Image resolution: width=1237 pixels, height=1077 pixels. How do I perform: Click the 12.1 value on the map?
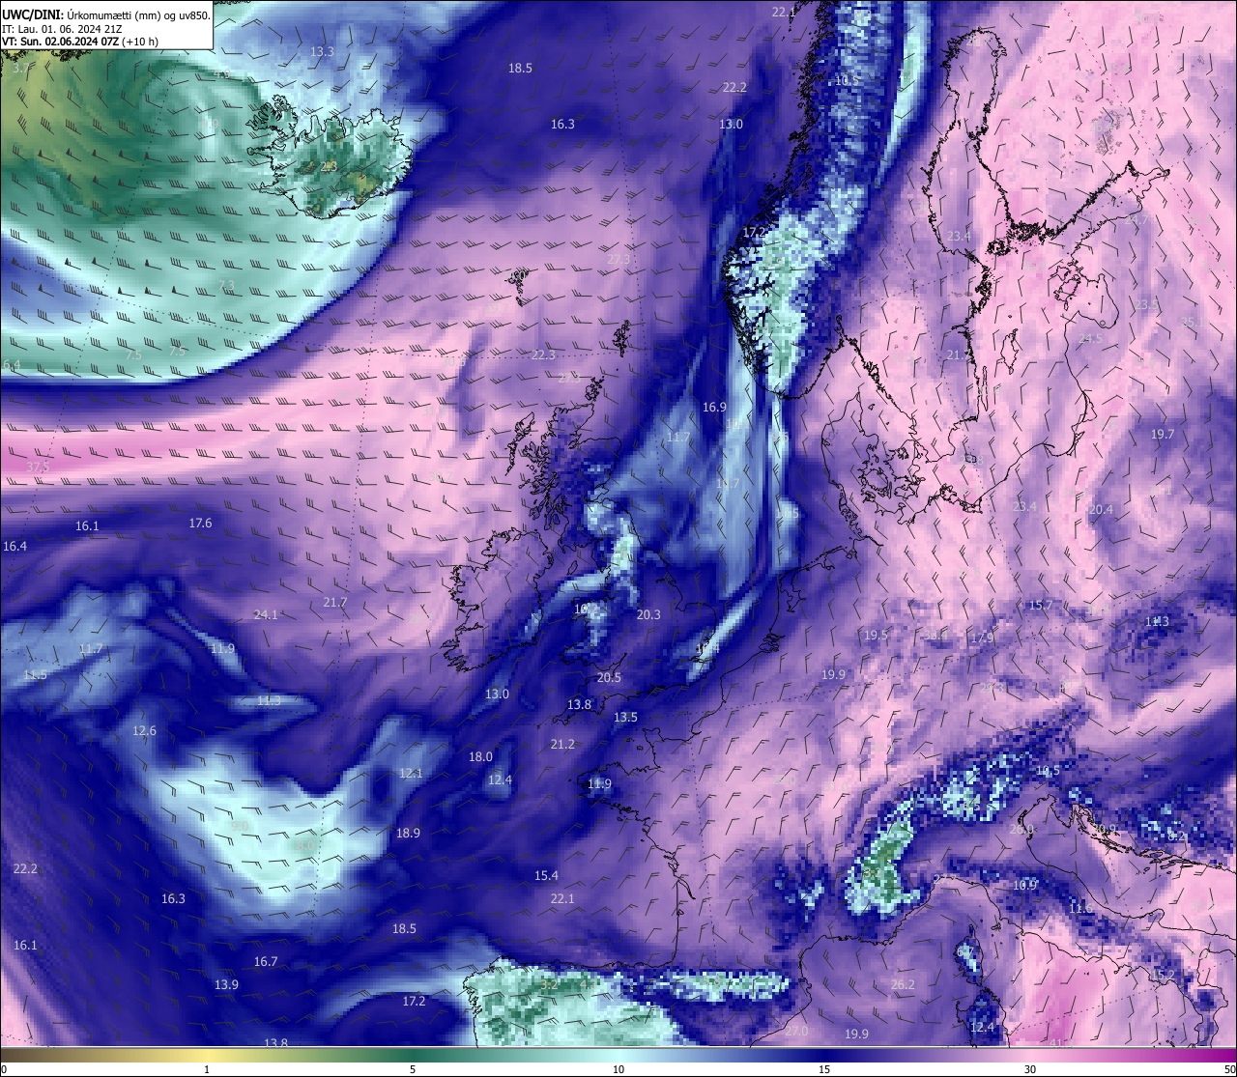pos(411,773)
